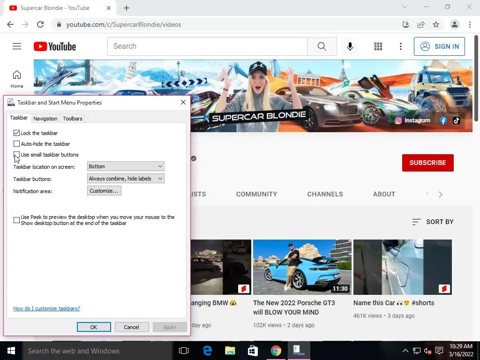Open the blue Porsche GT3 thumbnail
This screenshot has height=360, width=480.
click(x=302, y=267)
